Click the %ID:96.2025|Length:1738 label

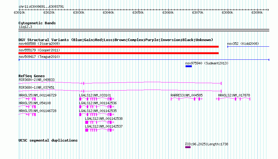pyautogui.click(x=207, y=144)
